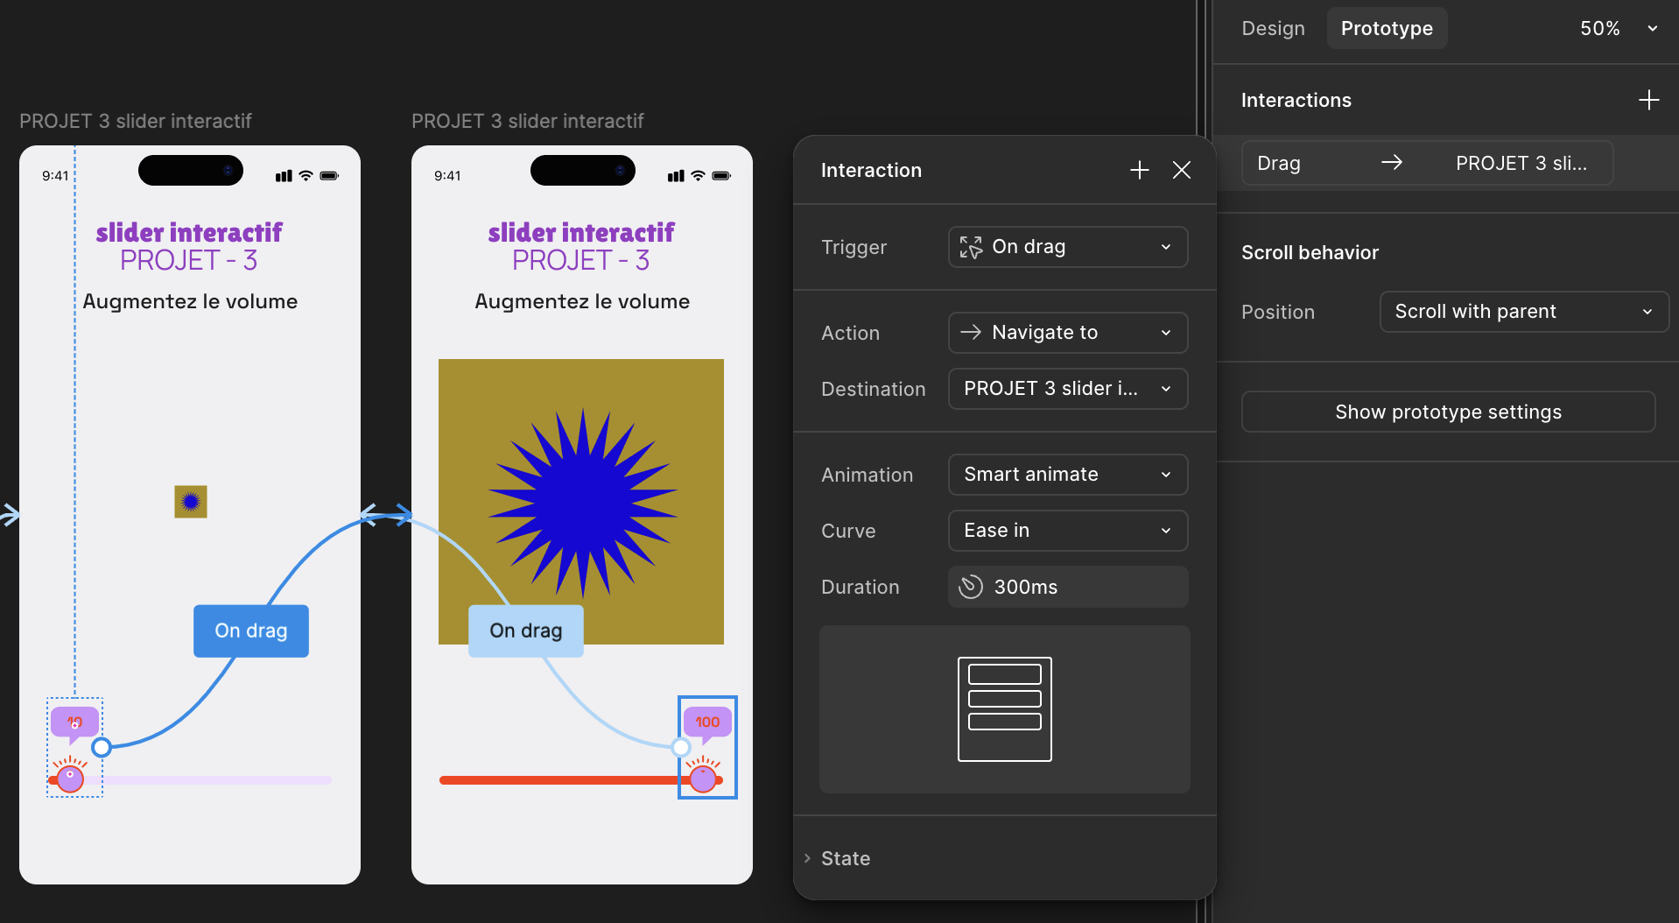
Task: Open the Action dropdown showing Navigate to
Action: (x=1067, y=333)
